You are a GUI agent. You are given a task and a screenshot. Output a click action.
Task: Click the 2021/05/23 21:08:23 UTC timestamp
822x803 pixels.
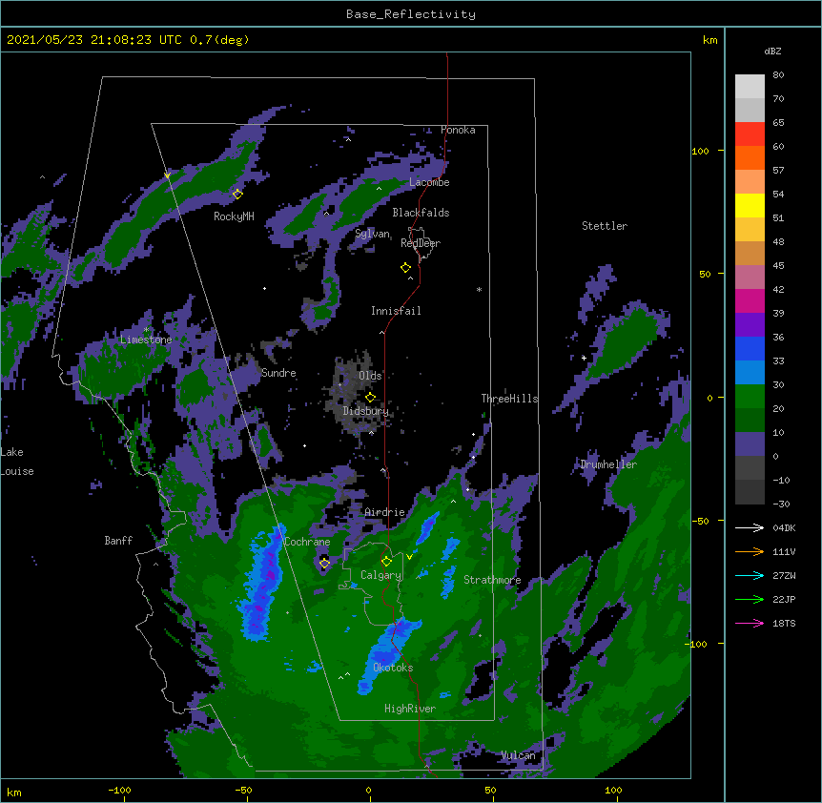click(x=94, y=40)
